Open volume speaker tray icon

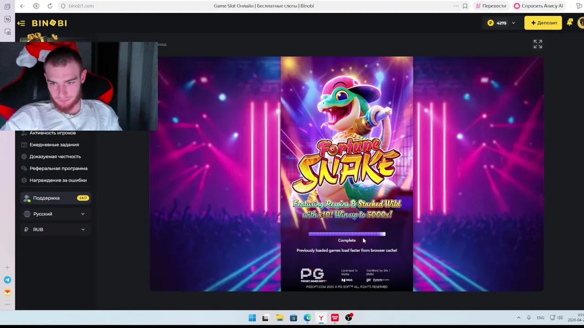click(560, 318)
